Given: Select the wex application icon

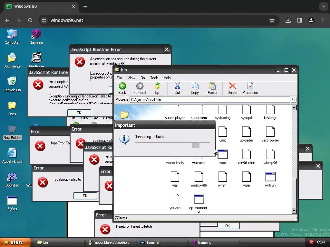Looking at the screenshot, I should [222, 154].
